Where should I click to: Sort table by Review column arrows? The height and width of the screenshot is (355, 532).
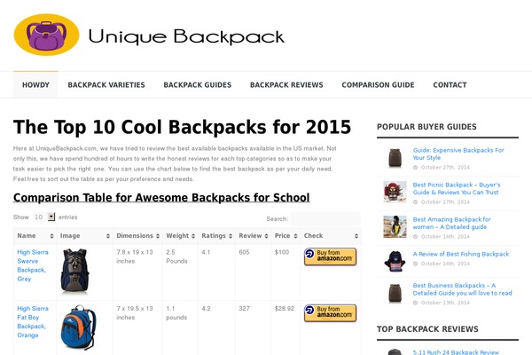click(x=266, y=236)
